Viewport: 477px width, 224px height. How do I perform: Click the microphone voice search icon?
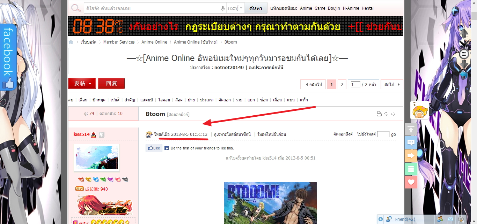pos(223,8)
